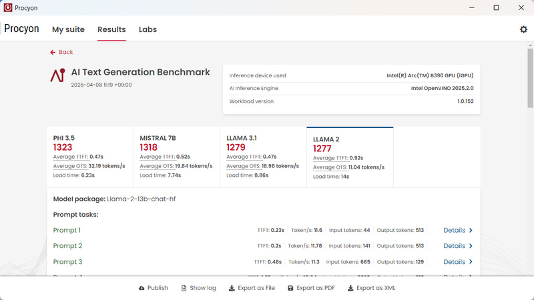Click the Intel OpenVINO 2025.2.0 value
The width and height of the screenshot is (534, 300).
[x=442, y=88]
